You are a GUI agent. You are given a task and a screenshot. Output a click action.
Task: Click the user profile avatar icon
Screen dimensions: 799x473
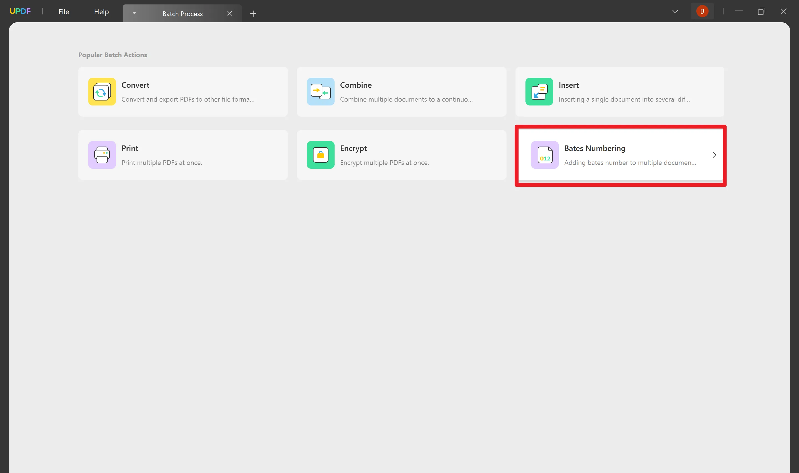pyautogui.click(x=702, y=11)
